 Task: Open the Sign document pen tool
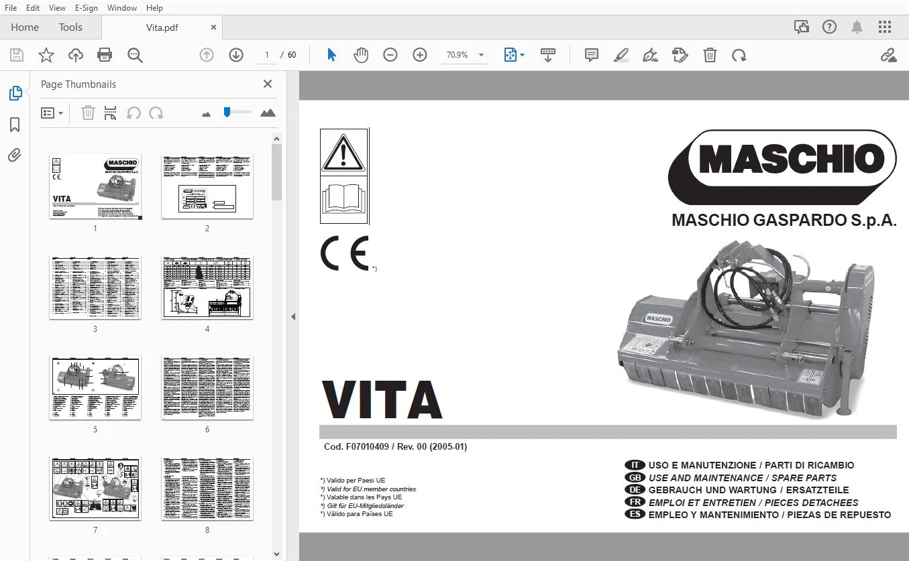coord(650,55)
